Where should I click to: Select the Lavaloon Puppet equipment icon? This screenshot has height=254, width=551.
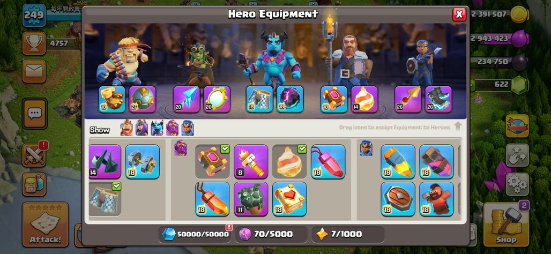click(x=251, y=199)
